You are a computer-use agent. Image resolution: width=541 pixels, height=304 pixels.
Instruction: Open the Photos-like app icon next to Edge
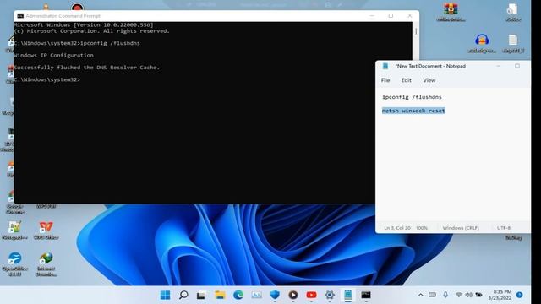(256, 295)
